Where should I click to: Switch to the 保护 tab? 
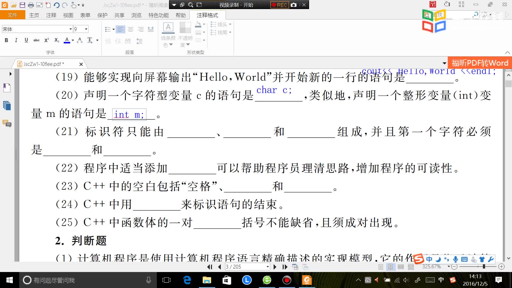[102, 15]
